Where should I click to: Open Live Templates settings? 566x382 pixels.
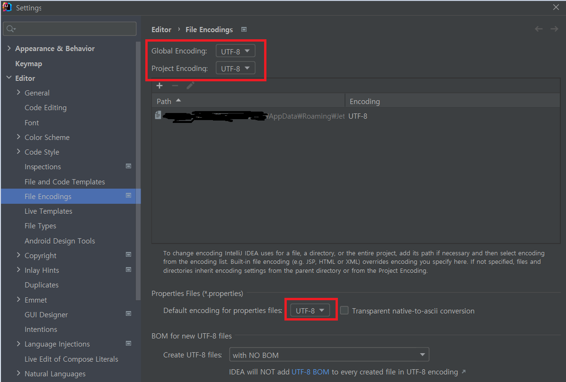pos(48,211)
